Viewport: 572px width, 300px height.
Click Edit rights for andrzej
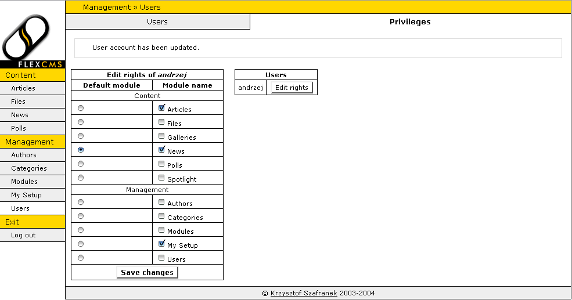[x=292, y=88]
